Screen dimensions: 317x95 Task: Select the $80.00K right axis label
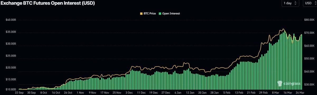[309, 20]
